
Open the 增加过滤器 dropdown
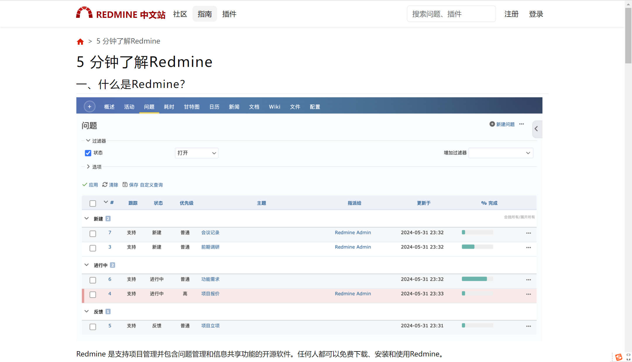pos(501,153)
